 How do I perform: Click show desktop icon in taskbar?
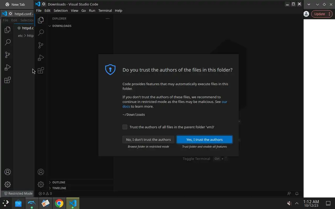coord(328,203)
